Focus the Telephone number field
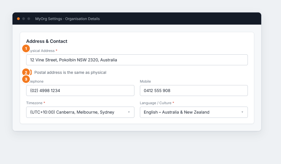Image resolution: width=281 pixels, height=164 pixels. (80, 91)
